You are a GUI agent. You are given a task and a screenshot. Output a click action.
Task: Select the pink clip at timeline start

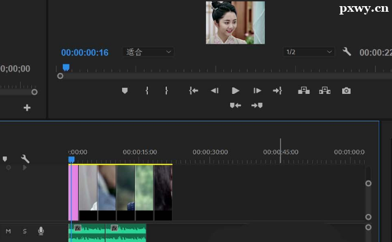click(73, 193)
